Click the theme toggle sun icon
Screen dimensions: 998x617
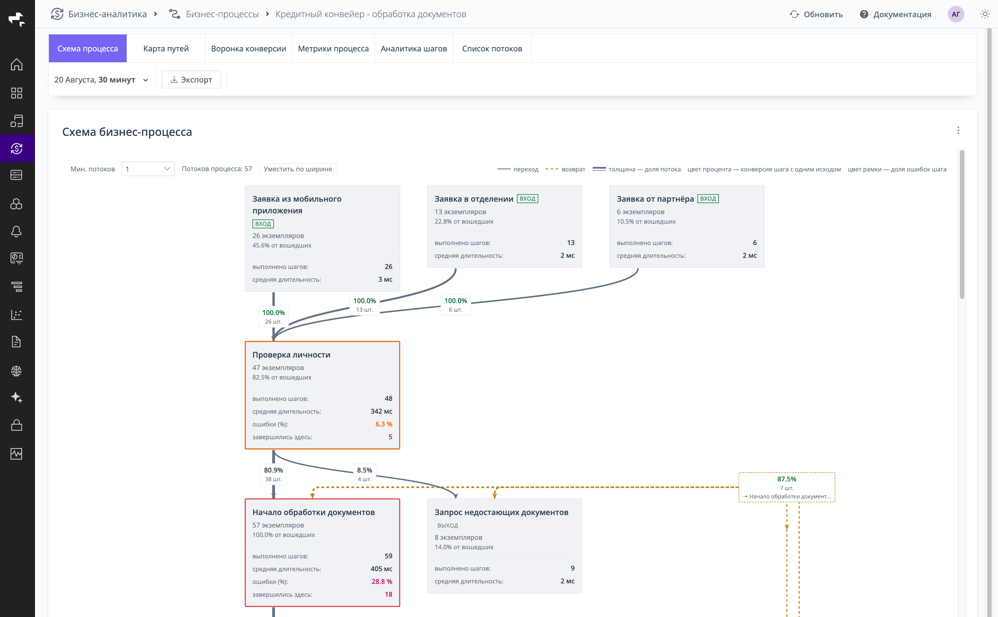click(x=985, y=14)
